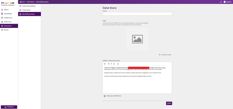The height and width of the screenshot is (109, 233).
Task: Click the Nazwa input field
Action: [137, 14]
